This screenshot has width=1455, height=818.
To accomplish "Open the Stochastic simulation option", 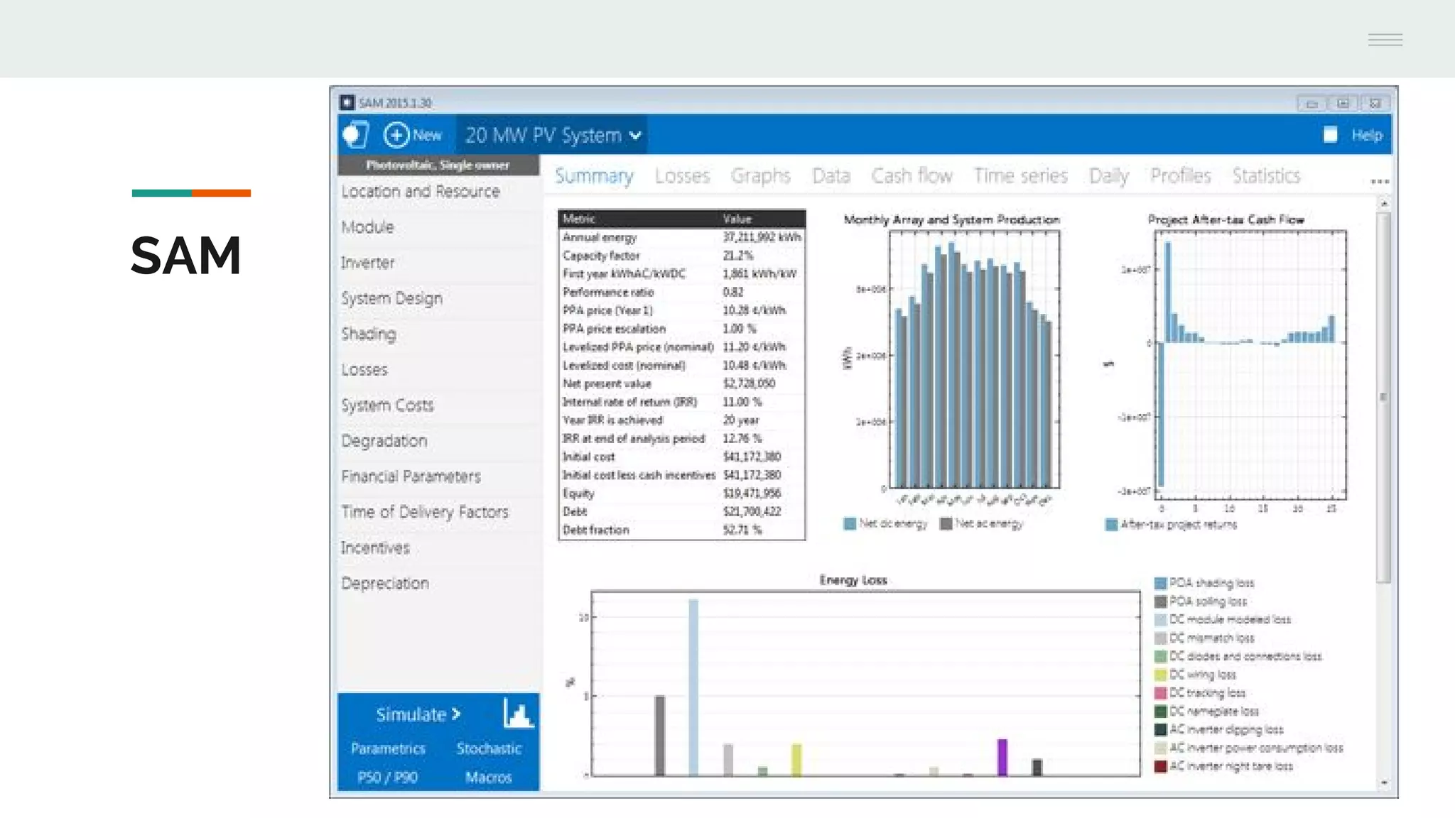I will coord(489,748).
